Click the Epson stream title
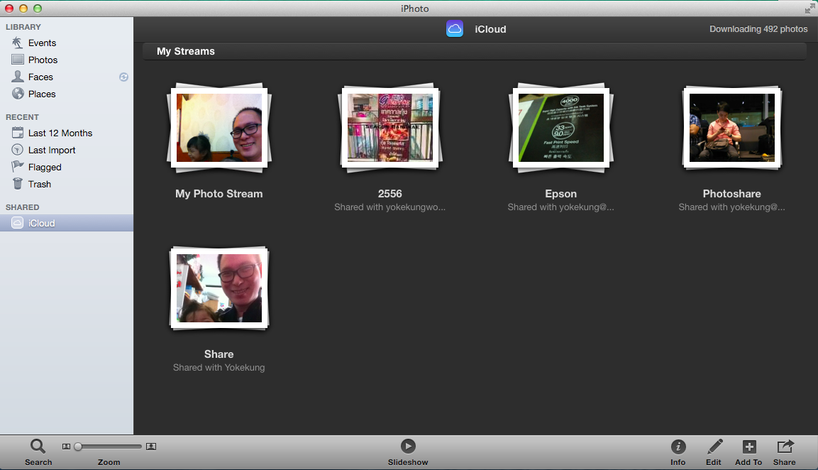This screenshot has height=470, width=818. coord(560,194)
